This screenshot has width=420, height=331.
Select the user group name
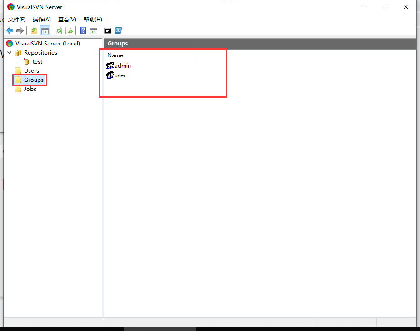(120, 75)
